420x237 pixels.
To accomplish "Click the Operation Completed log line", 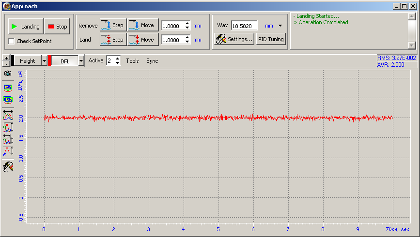I will point(321,22).
